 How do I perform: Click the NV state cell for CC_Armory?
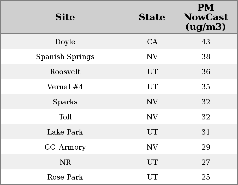152,147
